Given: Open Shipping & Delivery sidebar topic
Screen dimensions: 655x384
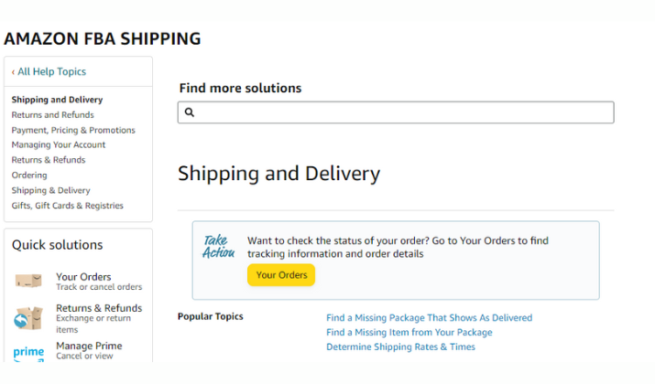Looking at the screenshot, I should (x=51, y=190).
